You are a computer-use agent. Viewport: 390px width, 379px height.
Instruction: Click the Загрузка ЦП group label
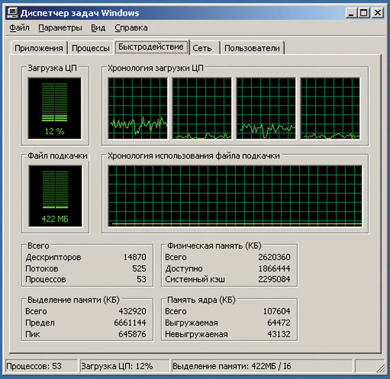52,68
